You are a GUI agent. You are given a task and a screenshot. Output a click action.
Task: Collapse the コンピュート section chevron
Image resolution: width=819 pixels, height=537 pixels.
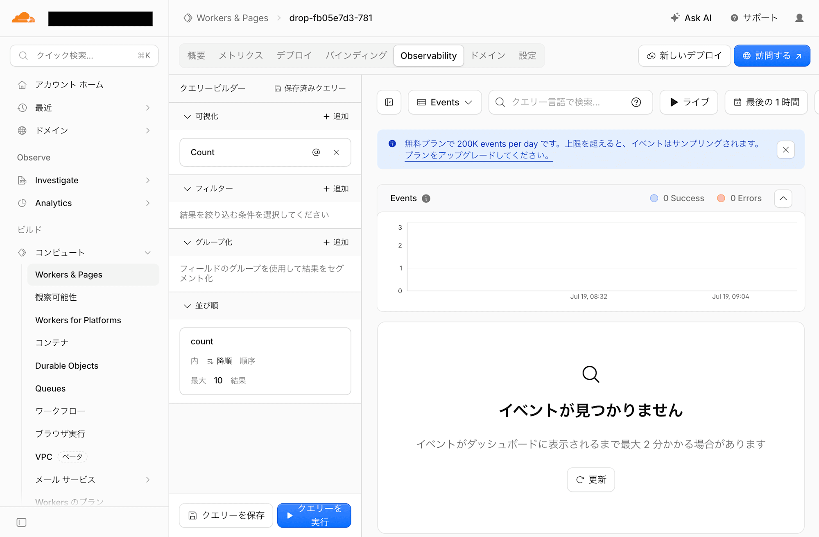pos(148,253)
